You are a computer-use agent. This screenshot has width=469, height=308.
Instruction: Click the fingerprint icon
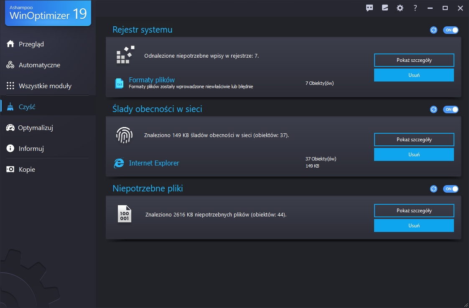(x=125, y=135)
